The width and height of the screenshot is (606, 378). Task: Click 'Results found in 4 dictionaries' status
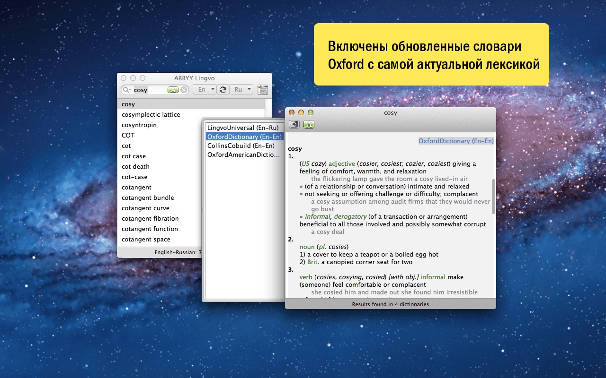[x=391, y=304]
